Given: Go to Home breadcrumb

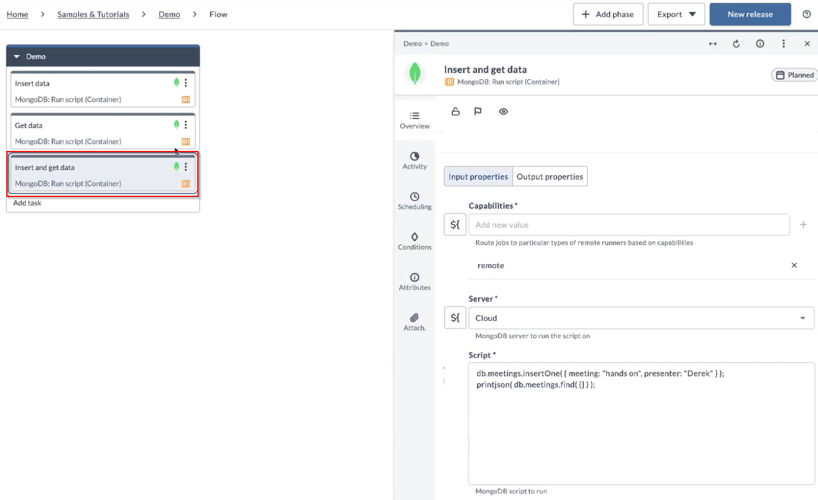Looking at the screenshot, I should 17,14.
